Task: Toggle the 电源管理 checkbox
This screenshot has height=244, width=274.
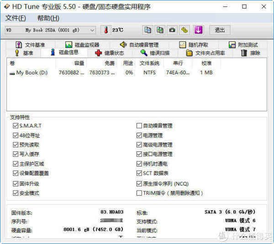Action: click(x=139, y=135)
